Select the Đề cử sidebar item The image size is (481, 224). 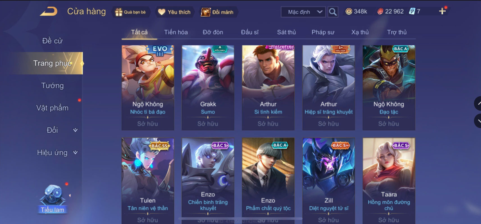point(53,41)
